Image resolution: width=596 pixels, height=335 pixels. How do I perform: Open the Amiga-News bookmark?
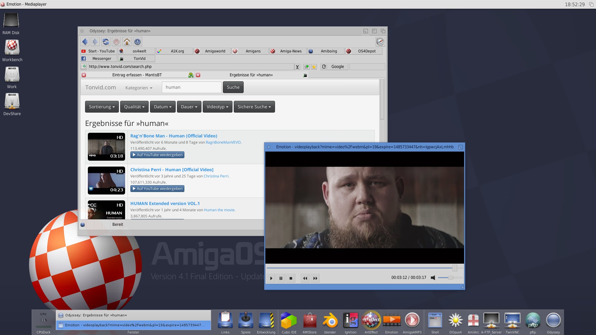[x=291, y=51]
